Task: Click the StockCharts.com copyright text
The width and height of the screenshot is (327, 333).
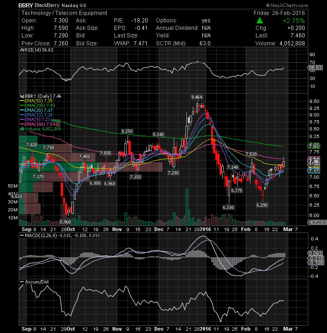Action: point(287,5)
